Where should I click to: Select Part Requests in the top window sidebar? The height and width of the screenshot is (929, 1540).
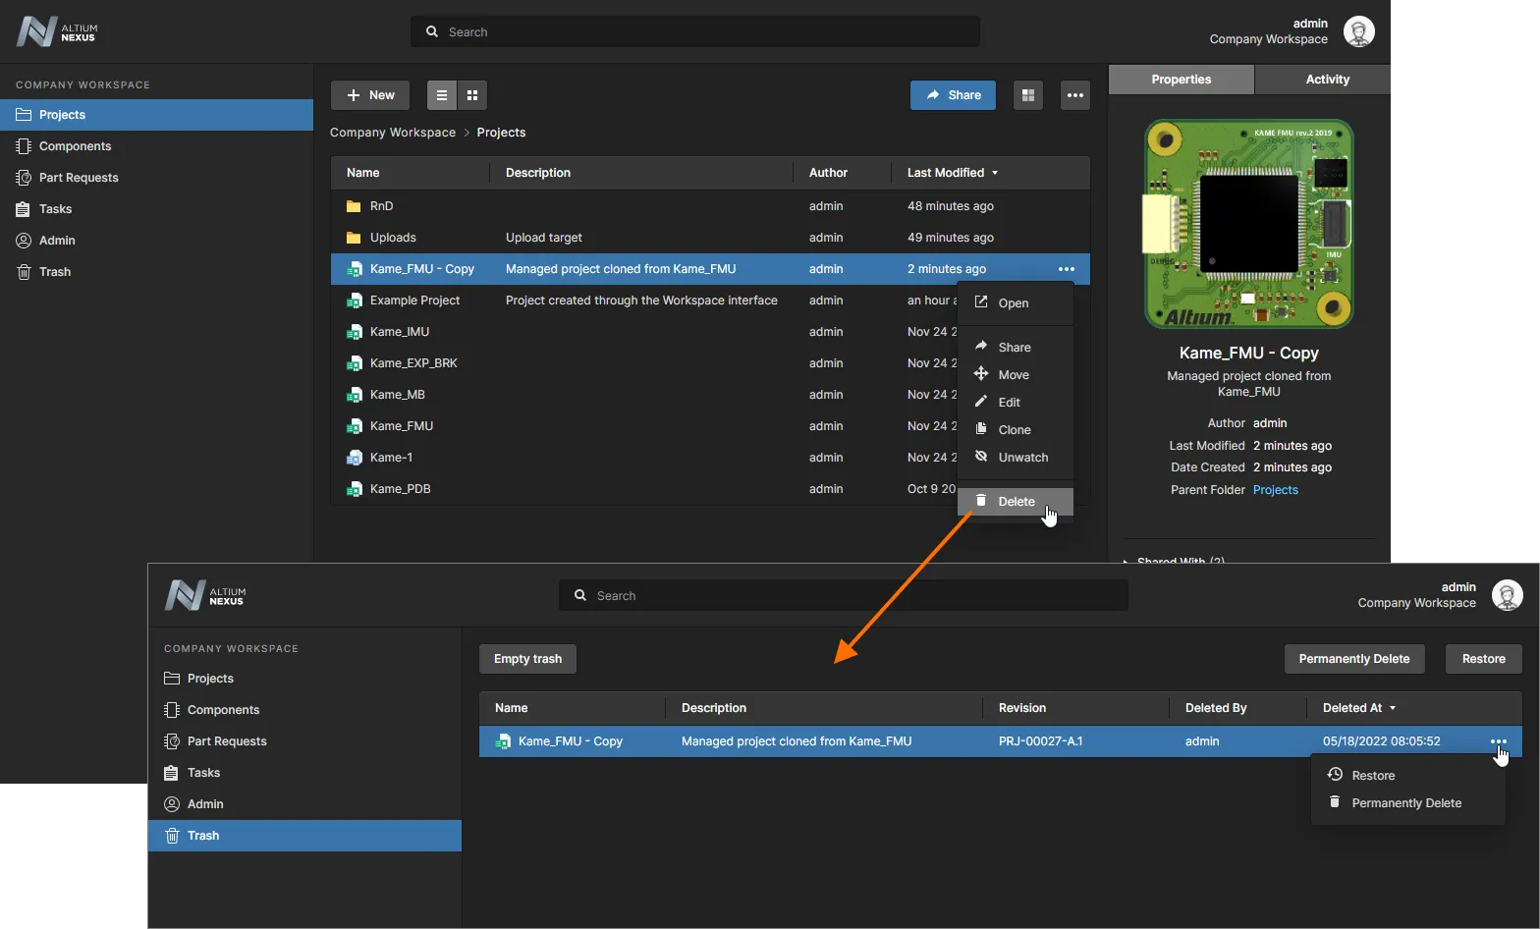point(156,178)
